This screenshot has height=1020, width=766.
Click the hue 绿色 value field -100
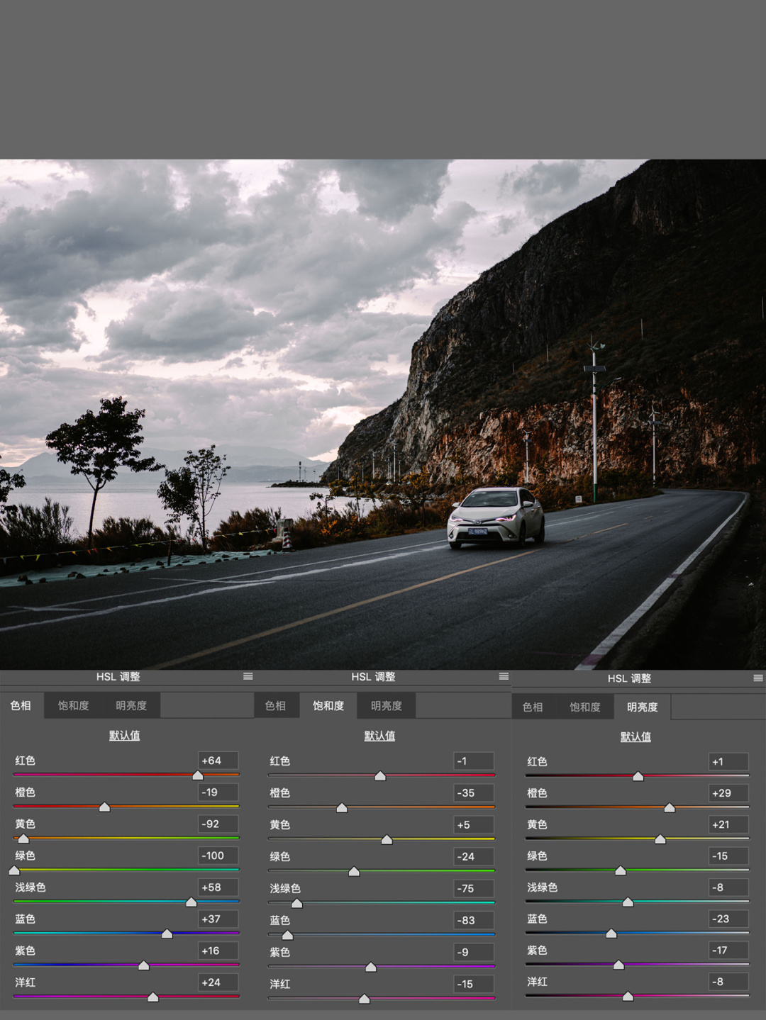pyautogui.click(x=218, y=856)
